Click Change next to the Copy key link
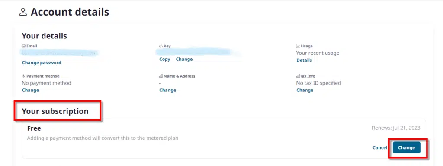Image resolution: width=443 pixels, height=166 pixels. 184,59
